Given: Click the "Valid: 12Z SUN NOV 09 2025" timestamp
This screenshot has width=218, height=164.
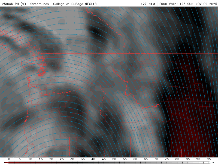Looking at the screenshot, I should click(193, 4).
